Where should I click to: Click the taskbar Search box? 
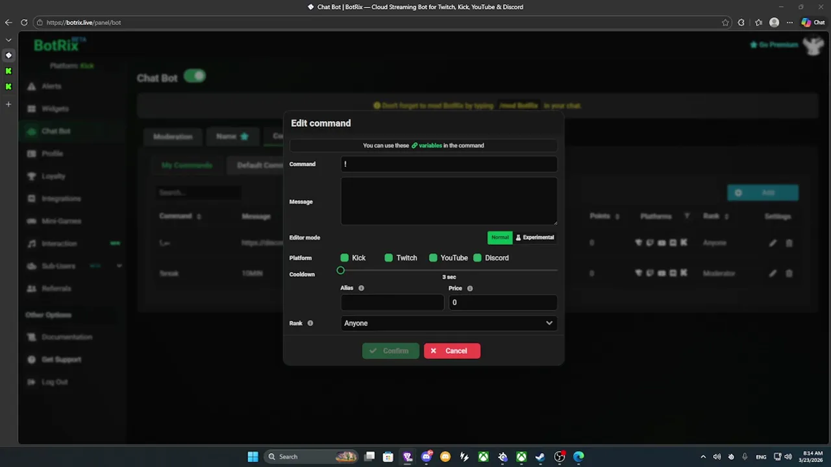pyautogui.click(x=311, y=457)
